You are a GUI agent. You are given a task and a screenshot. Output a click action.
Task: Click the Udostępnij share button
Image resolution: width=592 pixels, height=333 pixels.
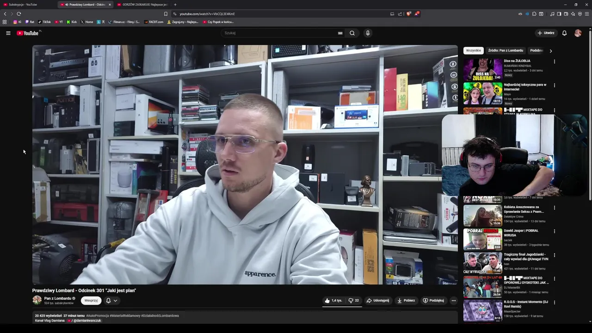click(378, 301)
